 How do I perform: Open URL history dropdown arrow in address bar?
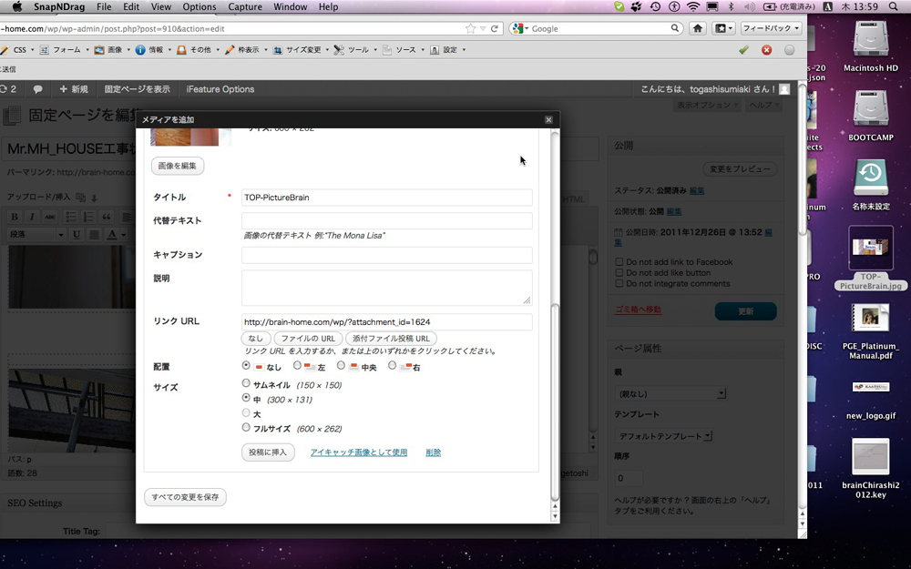coord(483,28)
